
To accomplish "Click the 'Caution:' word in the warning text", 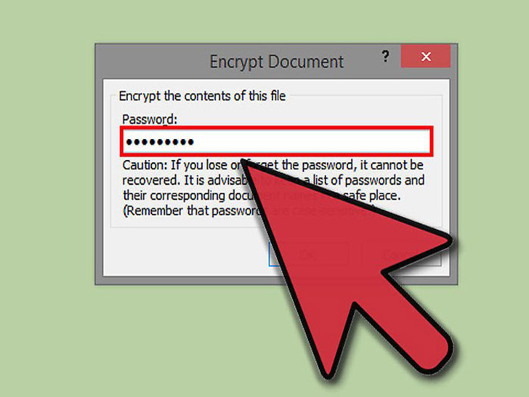I will (145, 165).
